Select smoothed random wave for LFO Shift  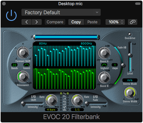(61, 110)
